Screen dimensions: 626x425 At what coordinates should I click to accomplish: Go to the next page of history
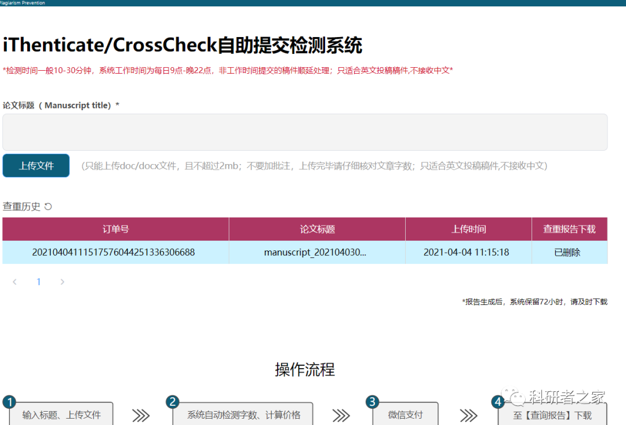click(x=63, y=282)
